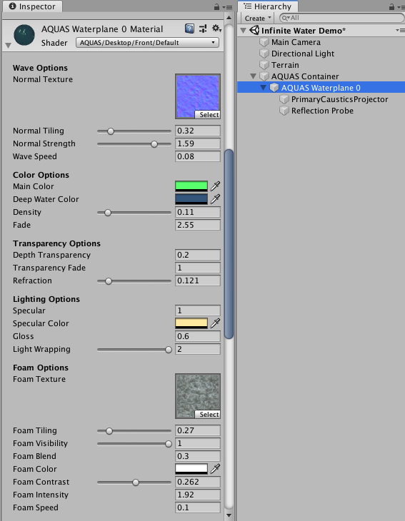
Task: Click the Foam Intensity field 1.92
Action: coord(198,495)
